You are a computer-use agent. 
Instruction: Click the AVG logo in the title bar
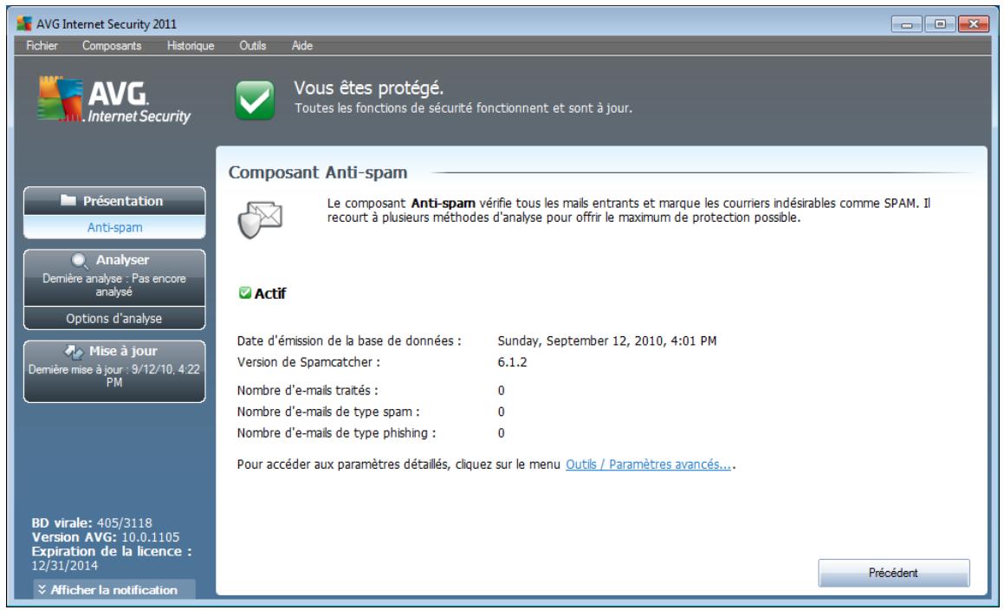[x=24, y=23]
